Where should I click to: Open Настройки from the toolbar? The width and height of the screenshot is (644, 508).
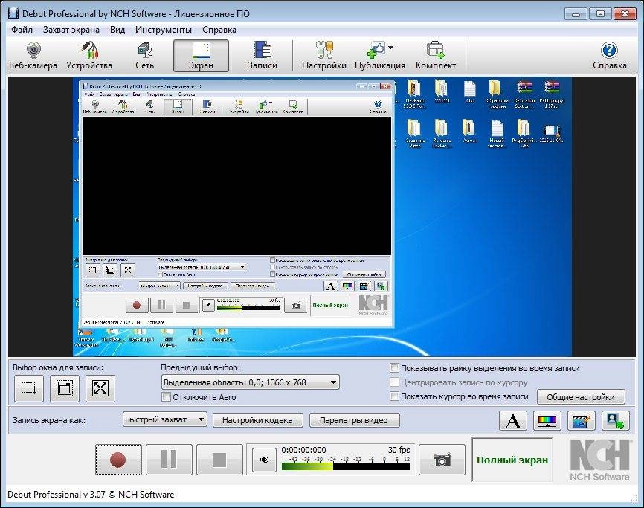tap(324, 56)
